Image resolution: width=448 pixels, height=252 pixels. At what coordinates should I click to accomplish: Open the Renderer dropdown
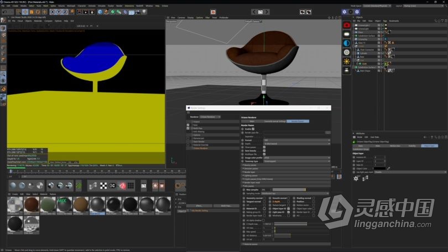tap(210, 117)
